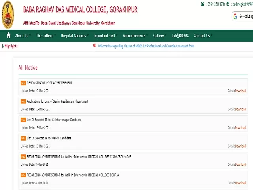
Task: Click the Baba Raghav Das Medical College title
Action: click(x=80, y=9)
